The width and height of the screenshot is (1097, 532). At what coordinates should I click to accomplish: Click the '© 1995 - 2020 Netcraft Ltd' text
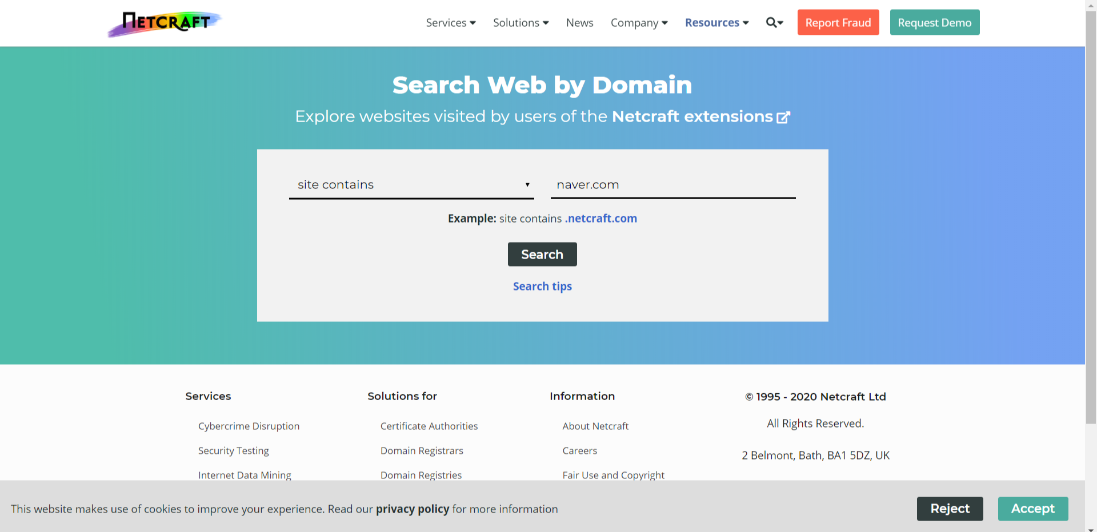(816, 397)
